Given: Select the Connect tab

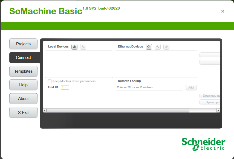Looking at the screenshot, I should [x=23, y=57].
